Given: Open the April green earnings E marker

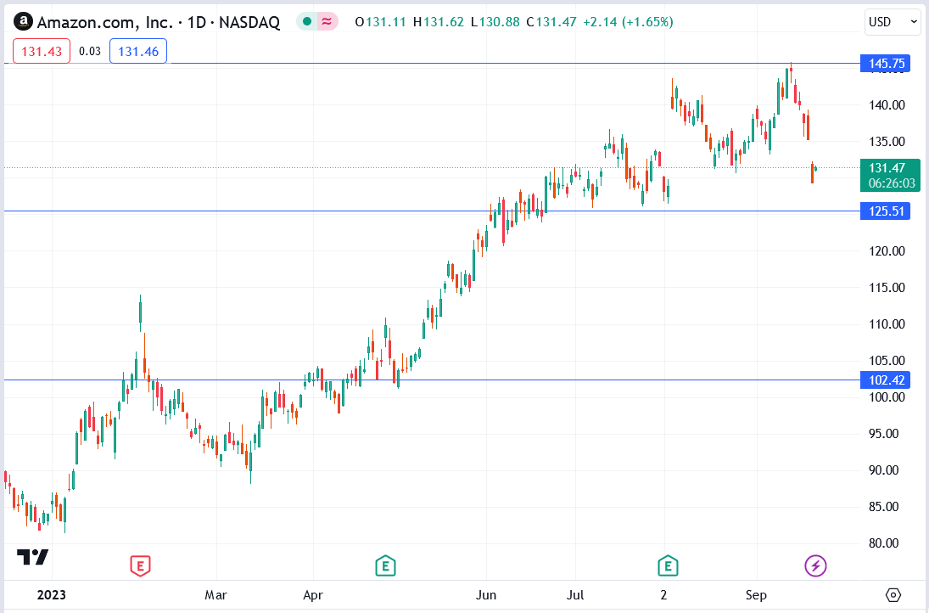Looking at the screenshot, I should pyautogui.click(x=385, y=565).
